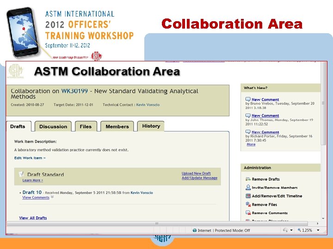333x249 pixels.
Task: Click the vertical scrollbar down arrow
Action: pos(323,218)
